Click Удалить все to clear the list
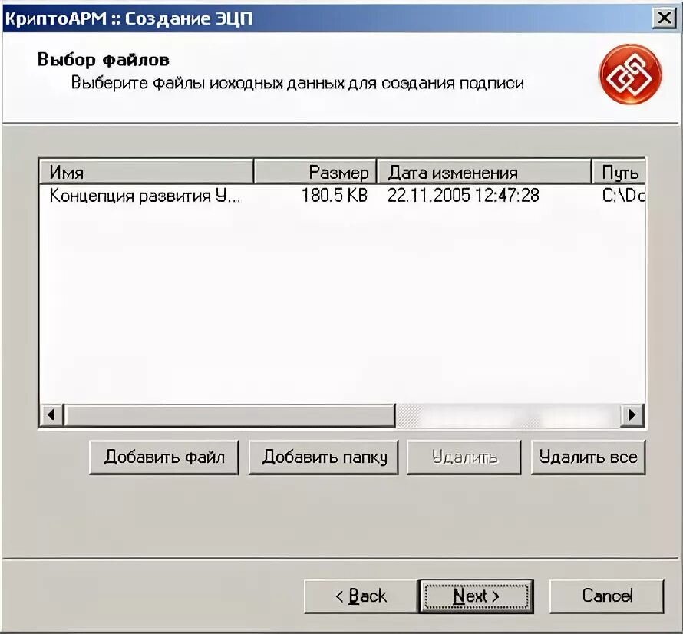Screen dimensions: 683x634 click(588, 457)
